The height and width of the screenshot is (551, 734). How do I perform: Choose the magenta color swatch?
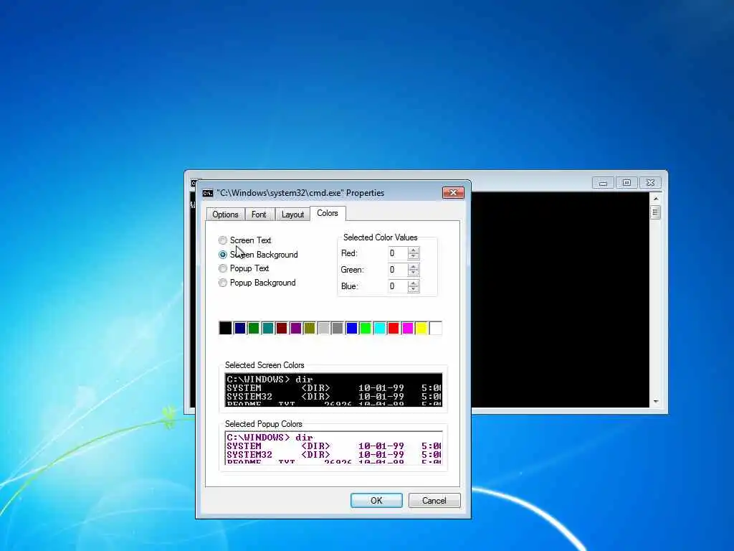pos(408,328)
